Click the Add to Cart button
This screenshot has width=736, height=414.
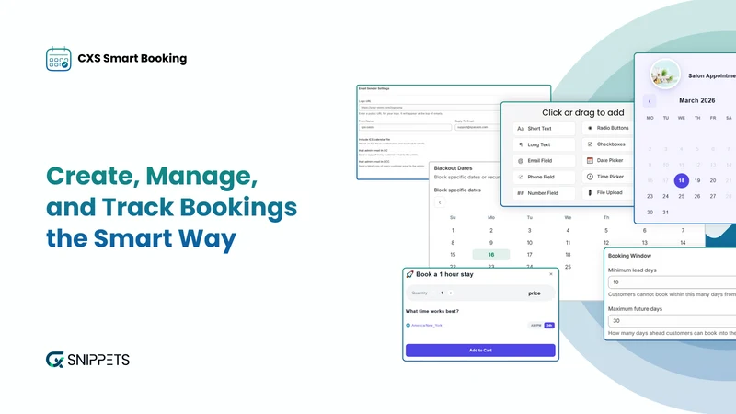[480, 351]
